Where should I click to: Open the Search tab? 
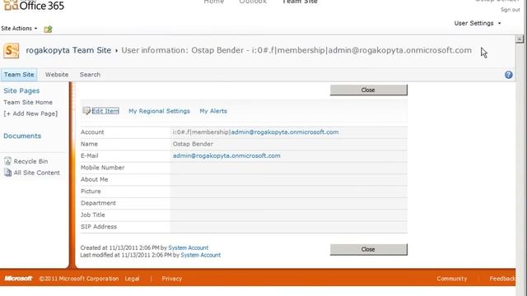pyautogui.click(x=90, y=75)
